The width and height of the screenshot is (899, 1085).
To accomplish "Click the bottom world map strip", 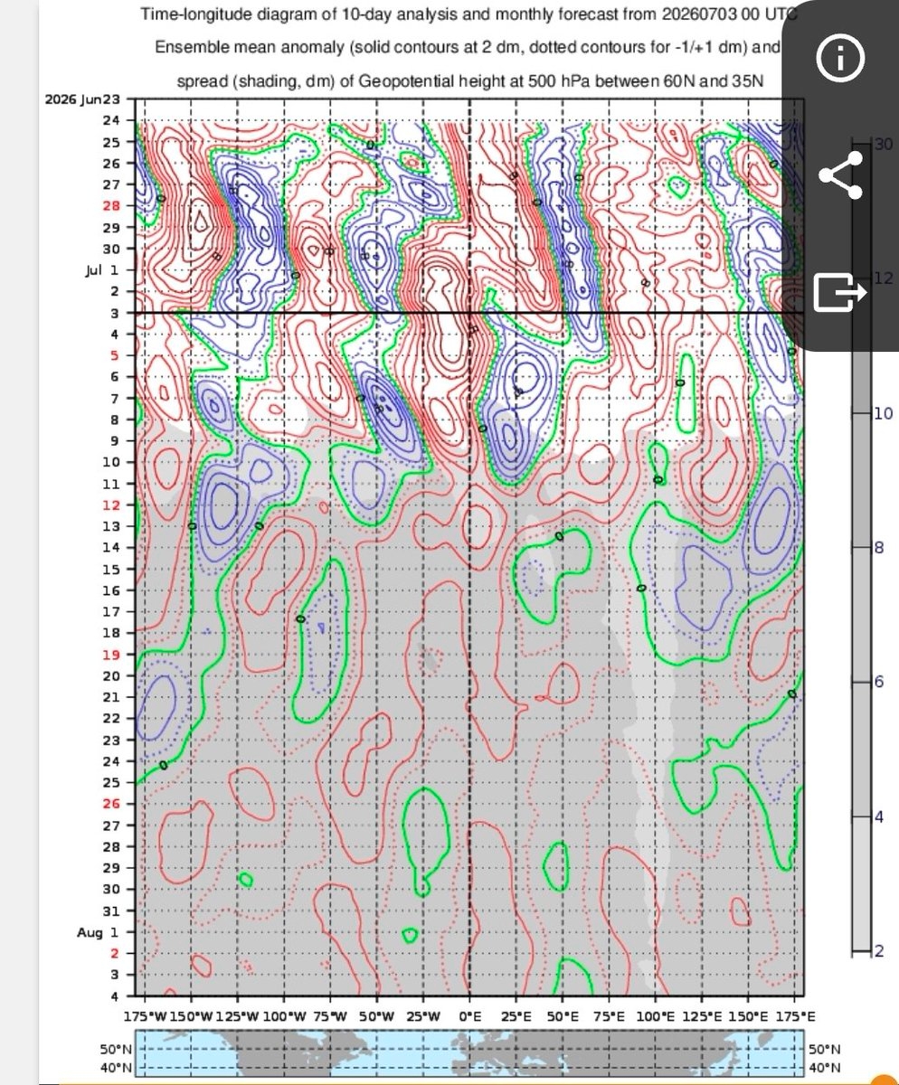I will pyautogui.click(x=468, y=1055).
